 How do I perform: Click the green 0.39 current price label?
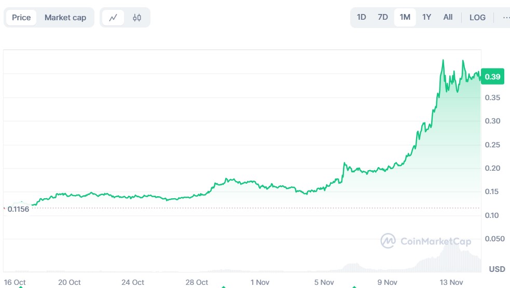coord(492,77)
